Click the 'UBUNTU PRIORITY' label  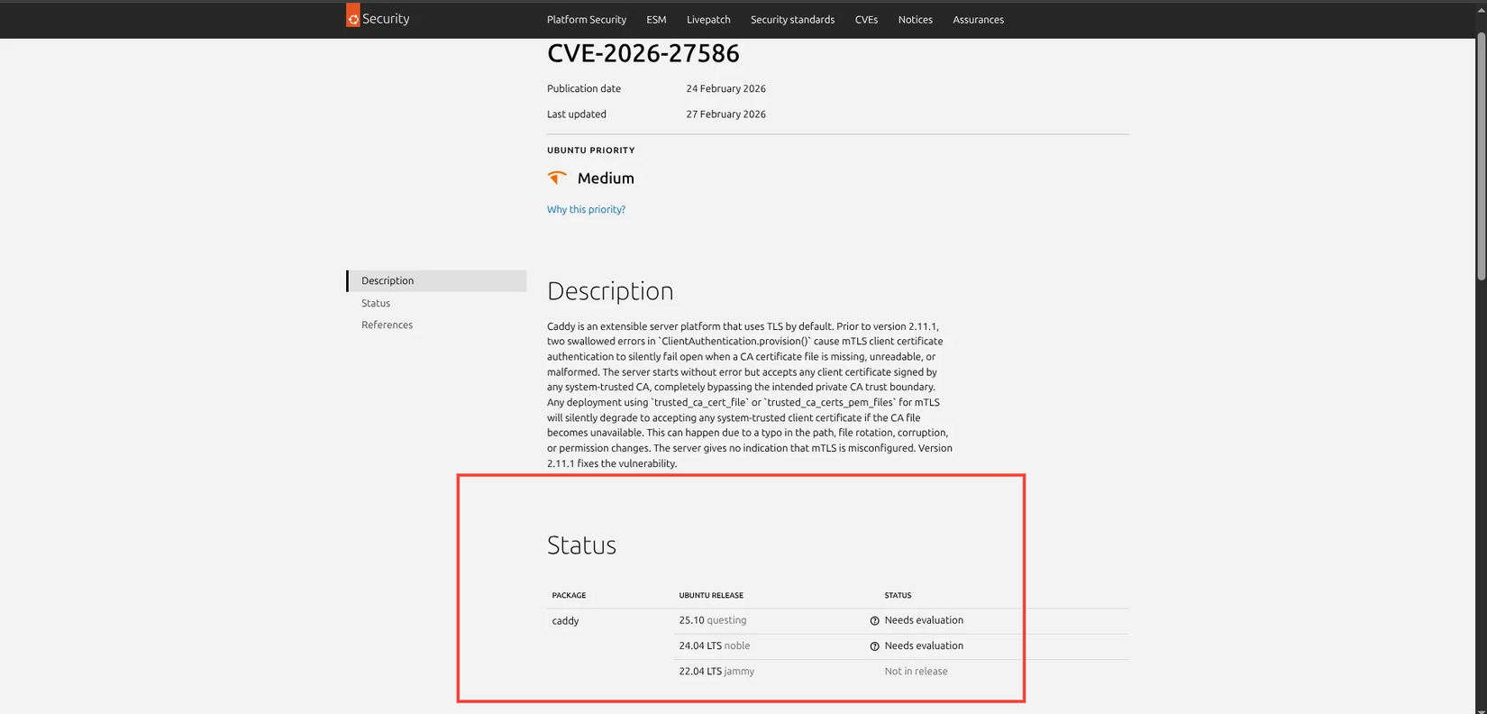[x=591, y=151]
